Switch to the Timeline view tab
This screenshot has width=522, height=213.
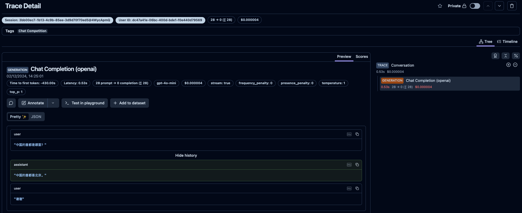507,42
